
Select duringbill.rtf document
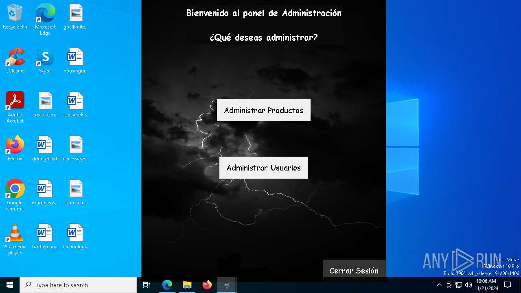click(45, 149)
